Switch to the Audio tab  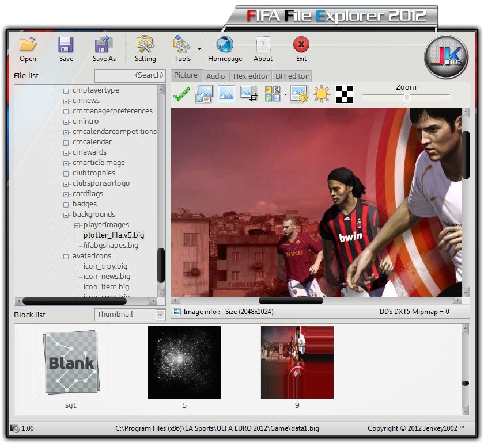[x=215, y=76]
